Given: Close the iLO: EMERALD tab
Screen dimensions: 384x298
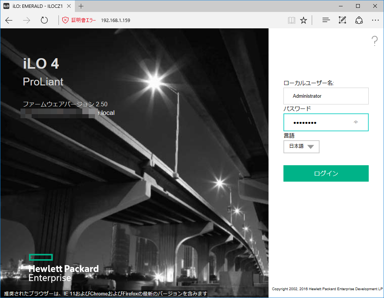Looking at the screenshot, I should pyautogui.click(x=69, y=6).
